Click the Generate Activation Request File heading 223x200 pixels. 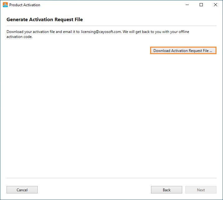click(x=45, y=20)
